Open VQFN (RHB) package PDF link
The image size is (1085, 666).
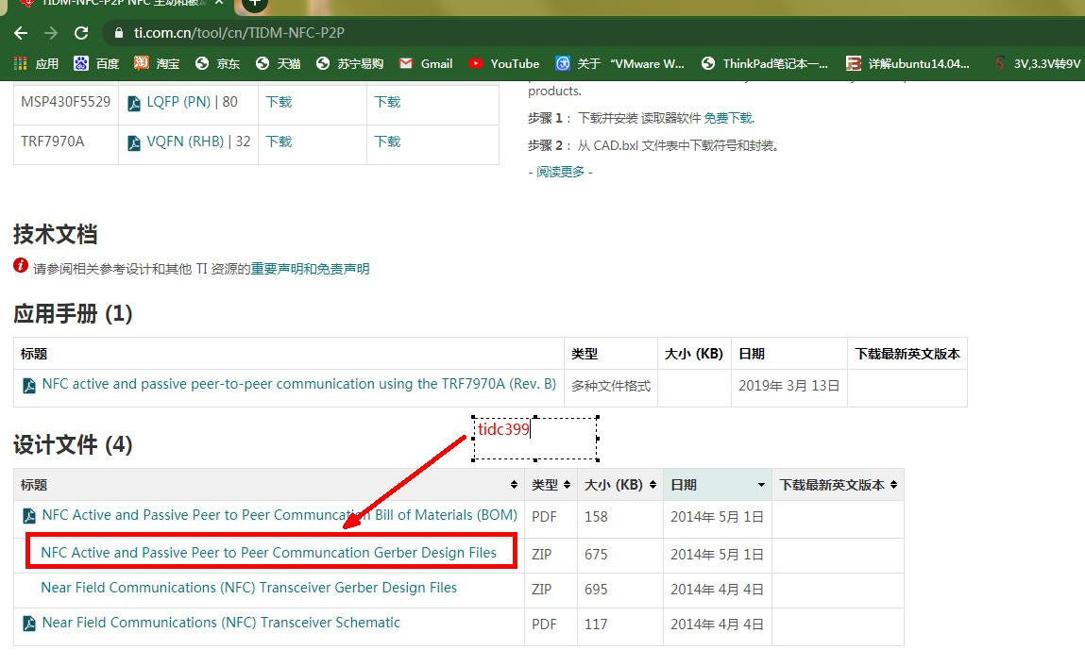pos(185,142)
